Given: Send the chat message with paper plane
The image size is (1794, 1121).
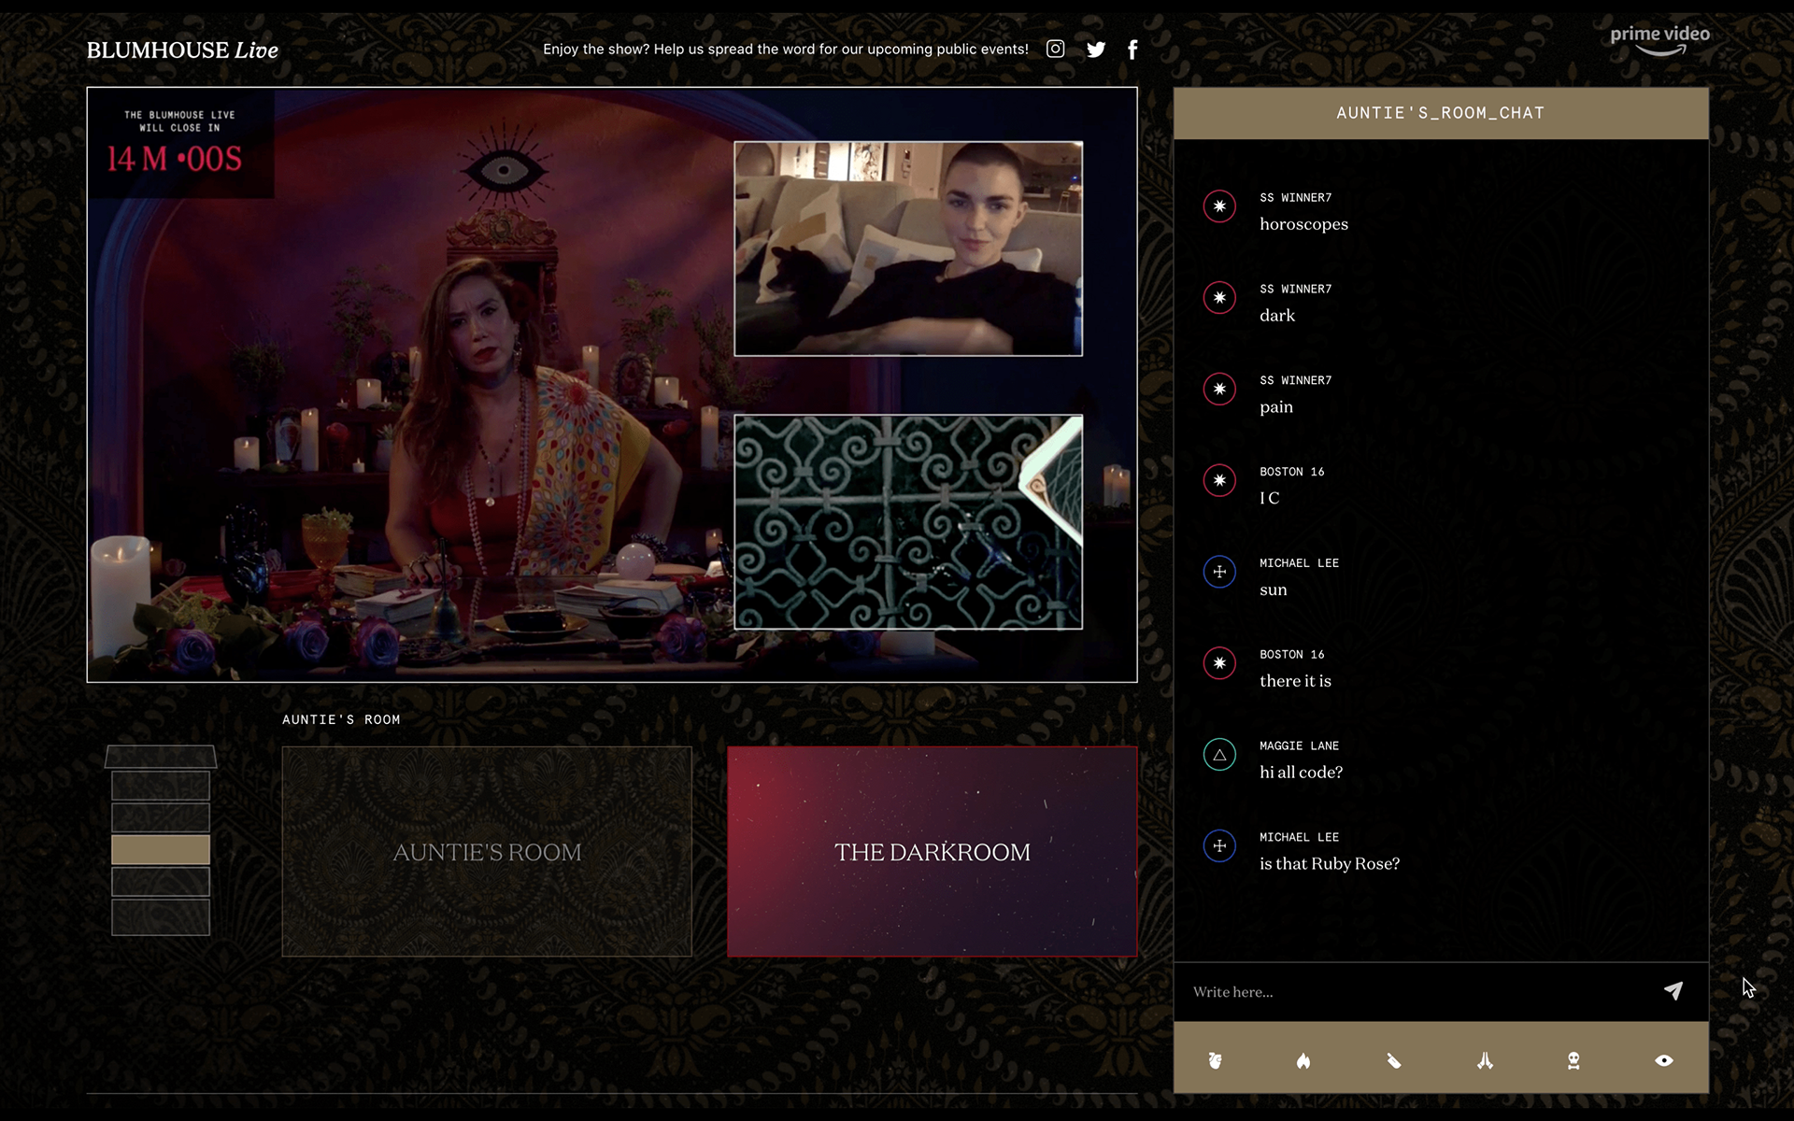Looking at the screenshot, I should pyautogui.click(x=1673, y=991).
